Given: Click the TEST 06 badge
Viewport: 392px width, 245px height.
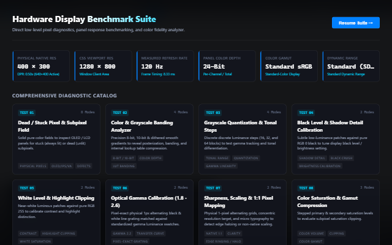Looking at the screenshot, I should coord(120,188).
